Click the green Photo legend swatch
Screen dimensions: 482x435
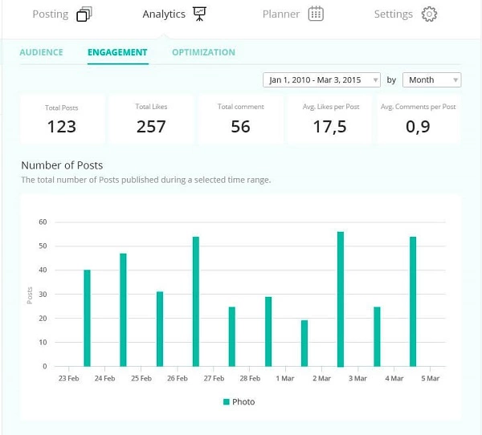tap(227, 401)
